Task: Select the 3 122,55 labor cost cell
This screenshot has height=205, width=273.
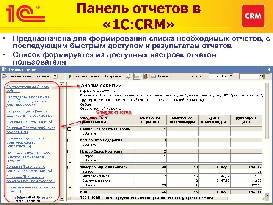Action: pyautogui.click(x=246, y=185)
